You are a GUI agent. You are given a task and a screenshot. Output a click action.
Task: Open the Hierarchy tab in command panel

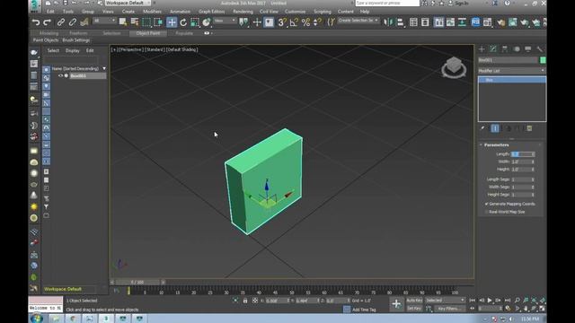point(505,49)
